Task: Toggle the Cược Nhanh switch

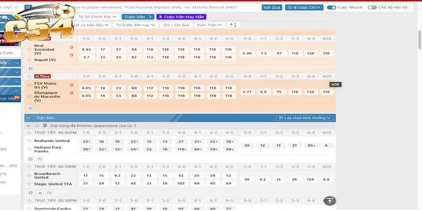Action: click(332, 8)
